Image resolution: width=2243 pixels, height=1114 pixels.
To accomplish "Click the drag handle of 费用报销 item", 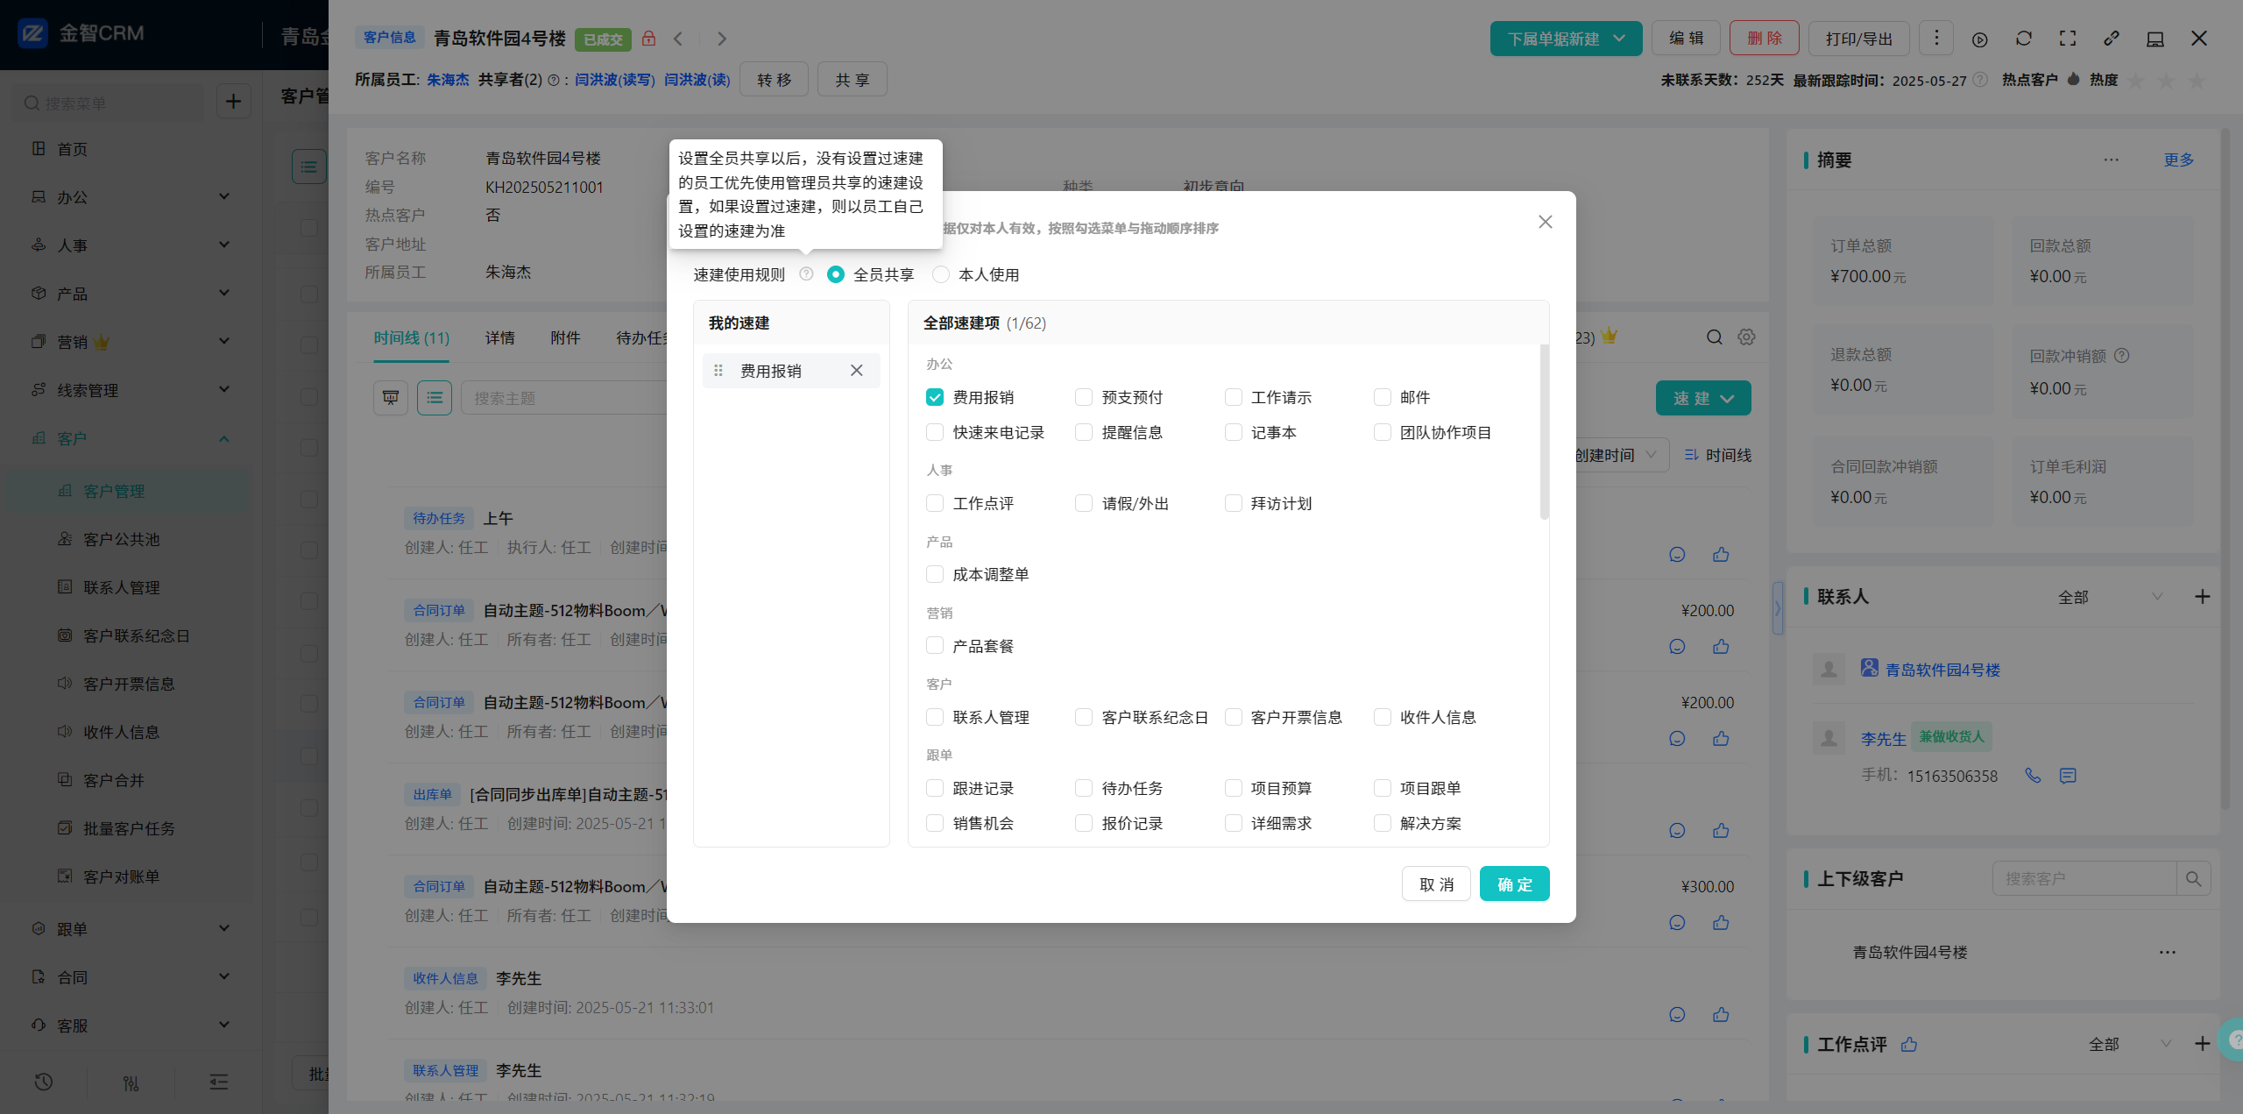I will pyautogui.click(x=718, y=371).
